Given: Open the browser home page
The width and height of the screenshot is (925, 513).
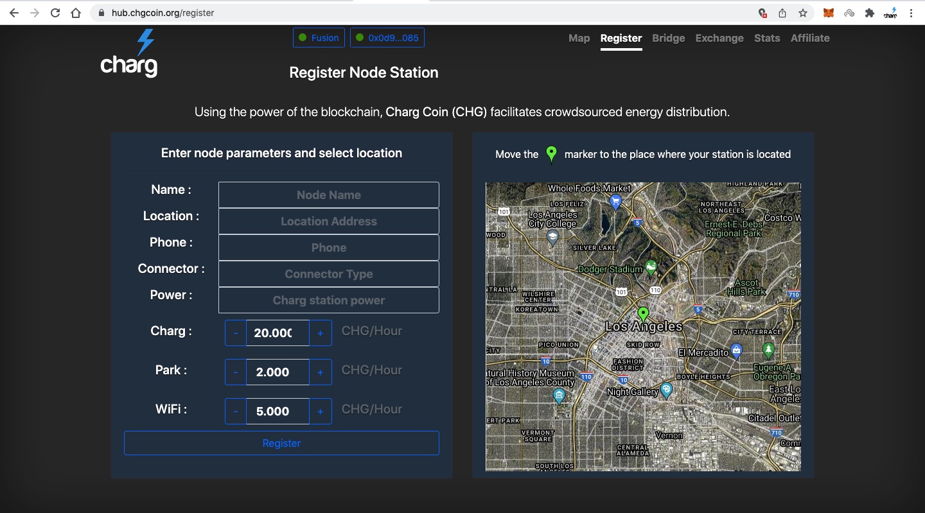Looking at the screenshot, I should (x=76, y=13).
